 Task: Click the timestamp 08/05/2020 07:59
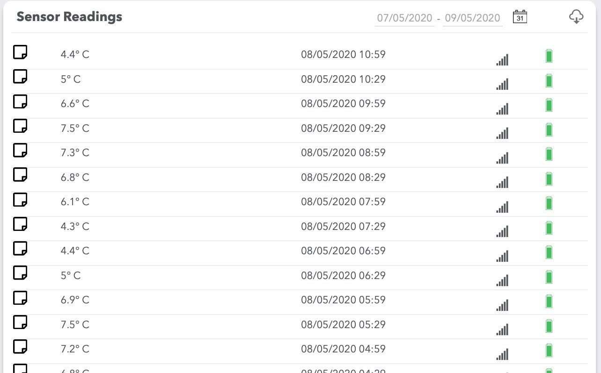tap(343, 202)
